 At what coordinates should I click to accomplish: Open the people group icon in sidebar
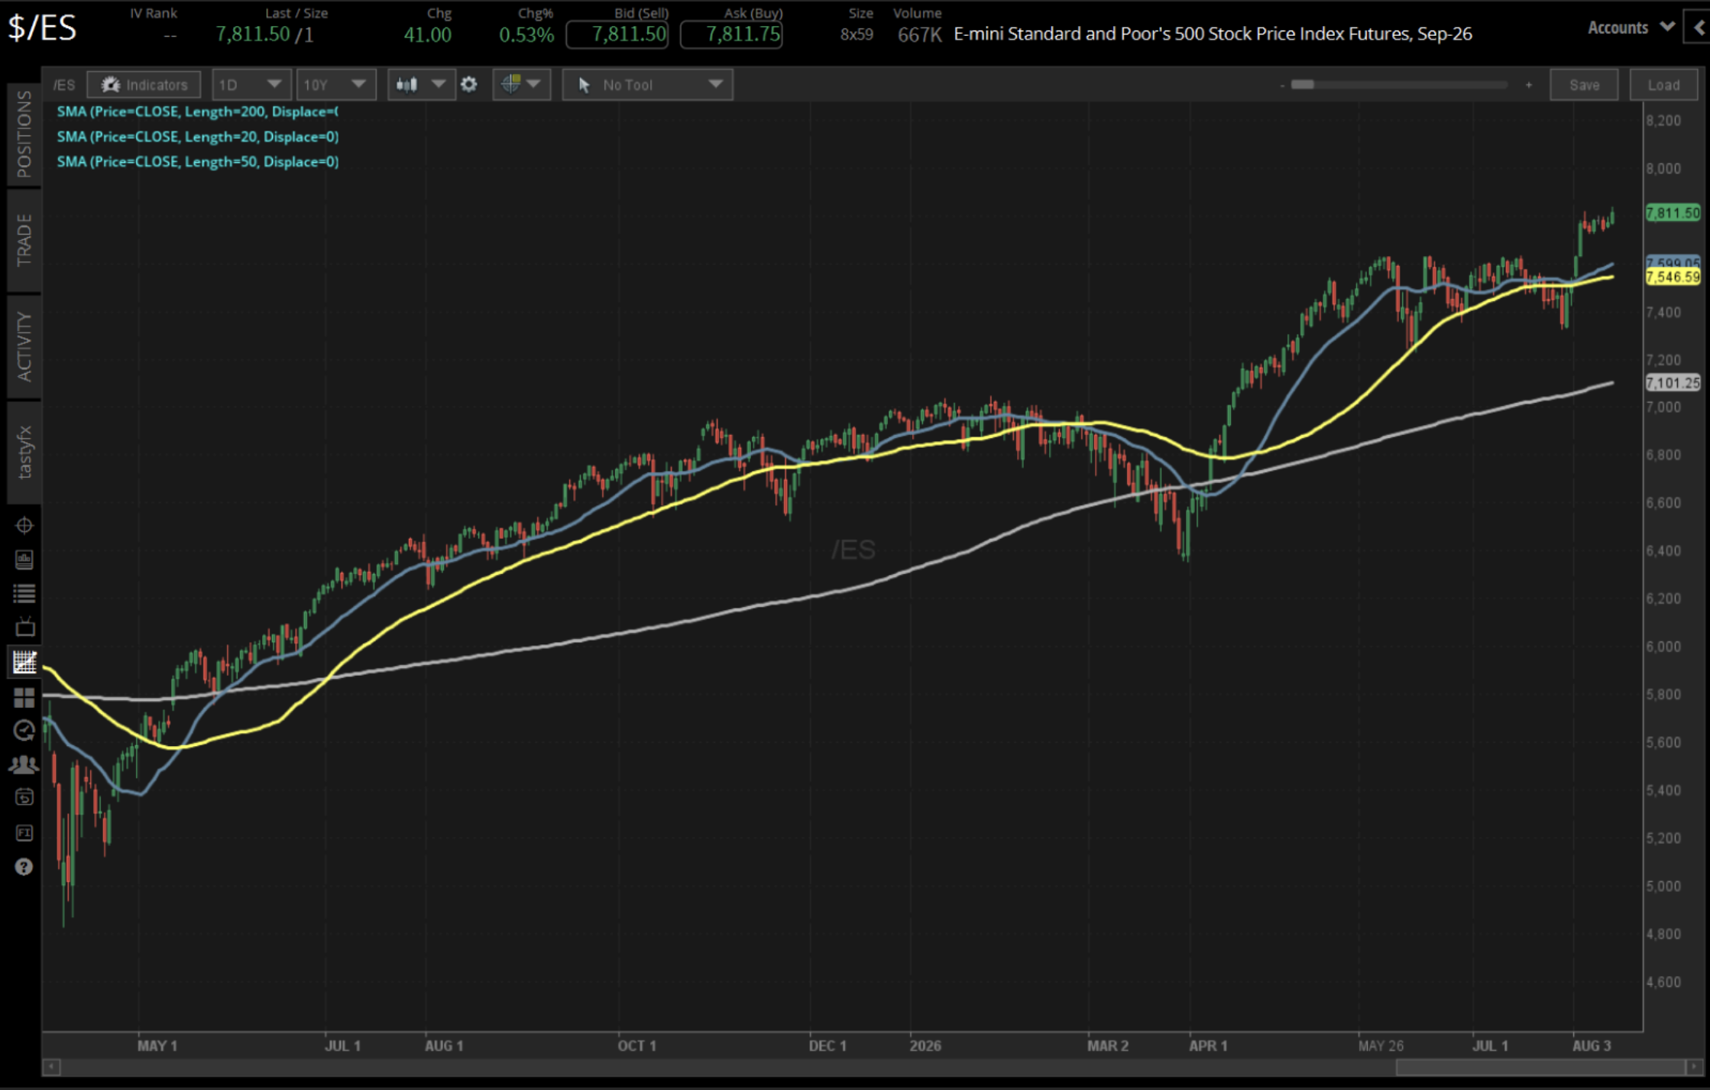pos(24,764)
